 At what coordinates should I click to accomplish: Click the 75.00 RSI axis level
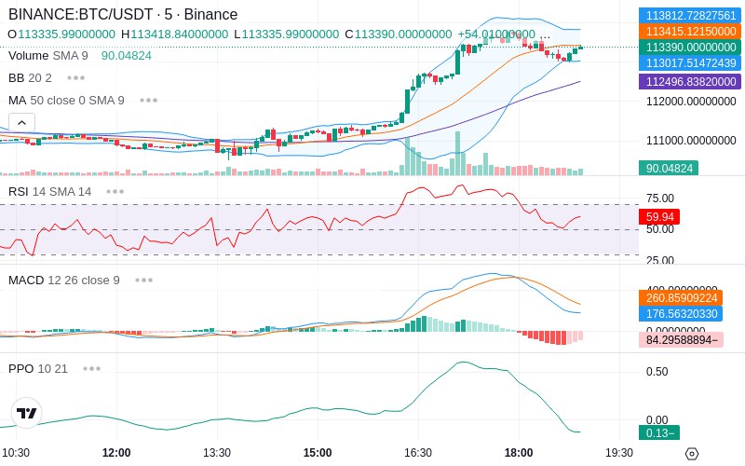pos(660,198)
